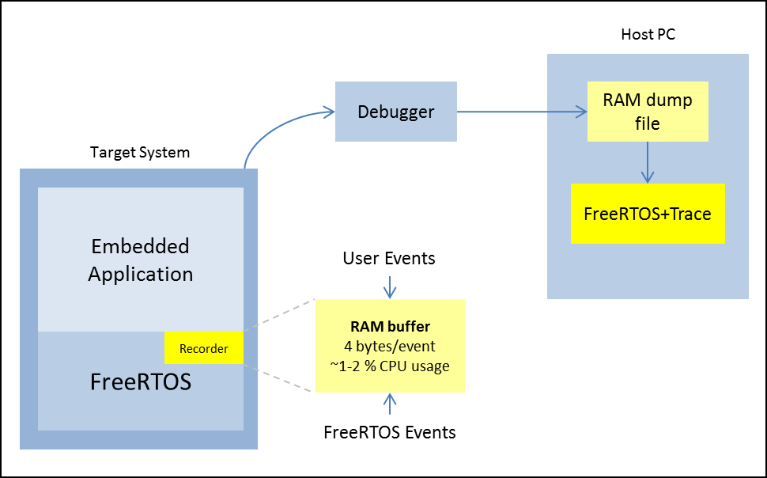
Task: Click the yellow FreeRTOS+Trace box
Action: coord(648,214)
